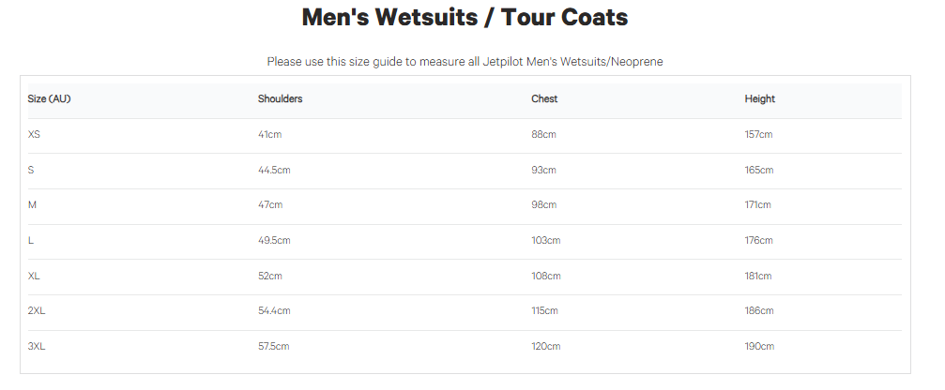The image size is (945, 390).
Task: Click the Chest column header
Action: (544, 99)
